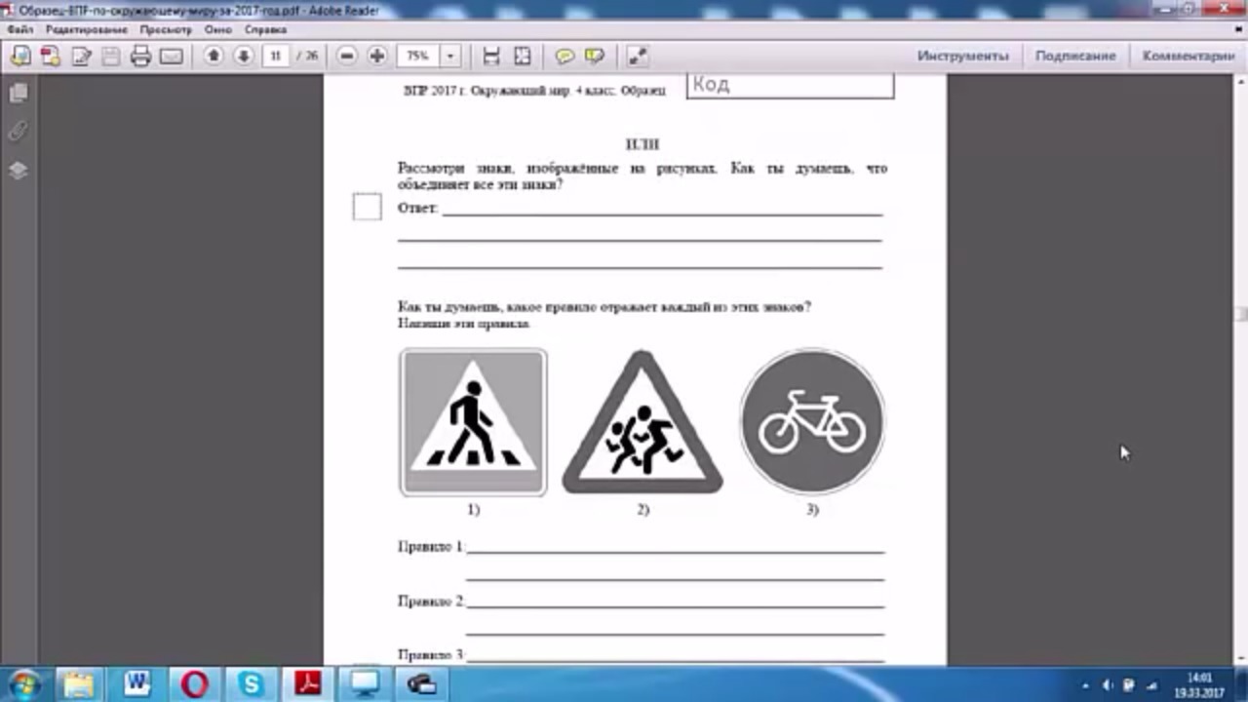Click the 75% zoom value field
Image resolution: width=1248 pixels, height=702 pixels.
tap(418, 57)
